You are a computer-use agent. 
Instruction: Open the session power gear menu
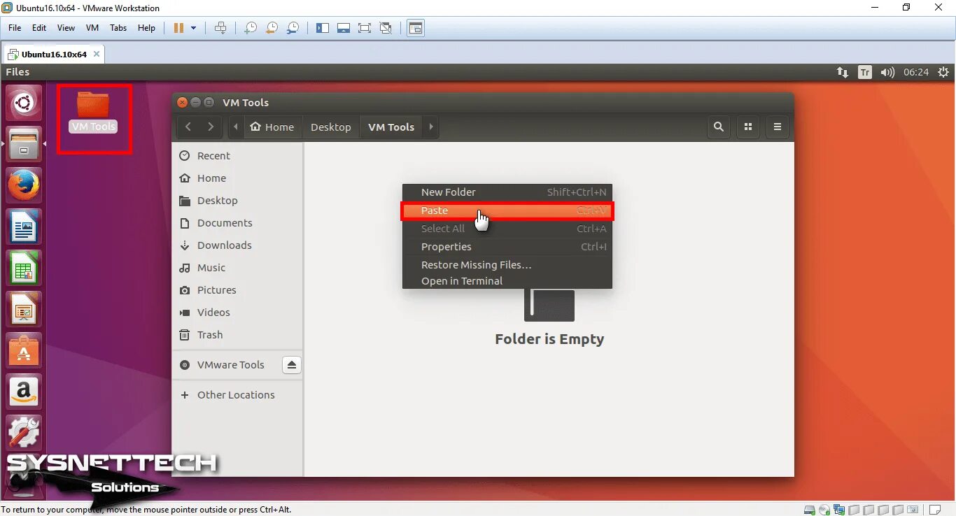pyautogui.click(x=943, y=72)
